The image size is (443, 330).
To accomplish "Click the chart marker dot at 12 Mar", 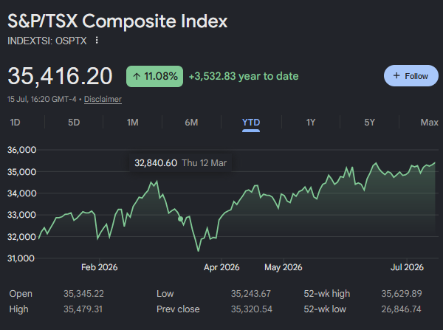I will [x=181, y=219].
